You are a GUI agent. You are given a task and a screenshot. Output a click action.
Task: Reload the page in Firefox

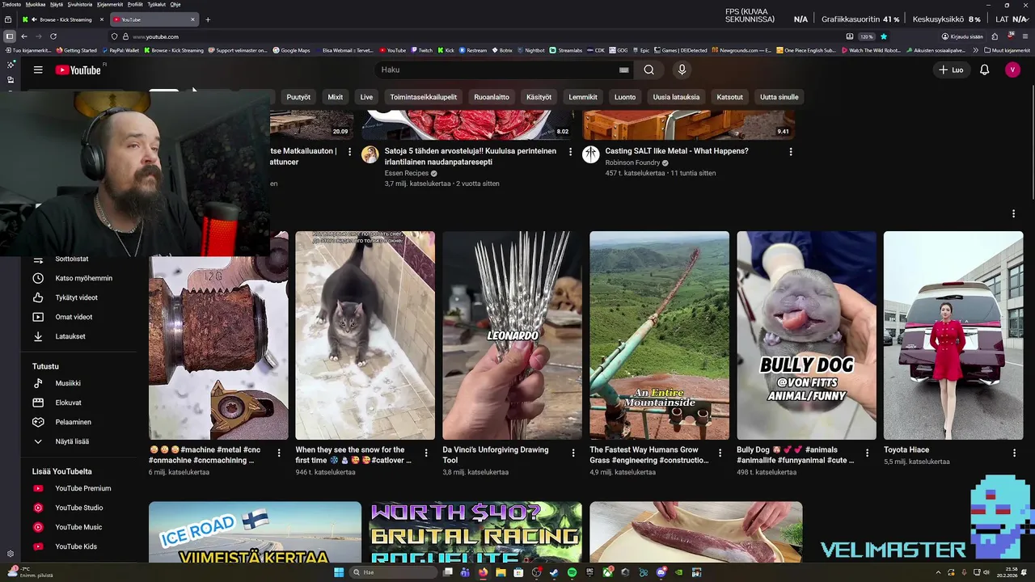tap(53, 36)
